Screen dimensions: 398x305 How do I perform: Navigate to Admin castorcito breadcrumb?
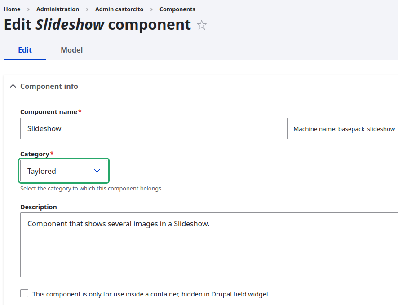pyautogui.click(x=119, y=9)
